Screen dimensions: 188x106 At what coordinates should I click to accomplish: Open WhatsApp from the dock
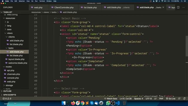tap(108, 103)
